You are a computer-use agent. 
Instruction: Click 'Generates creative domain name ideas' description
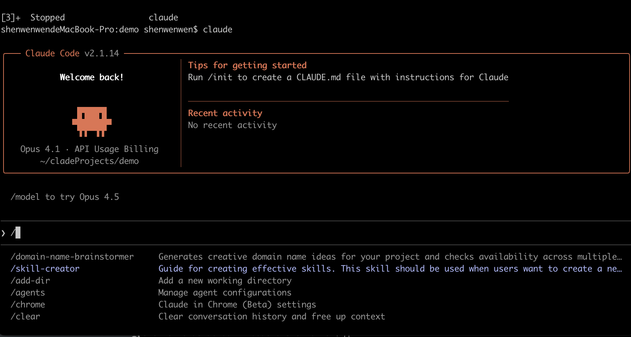[x=390, y=257]
